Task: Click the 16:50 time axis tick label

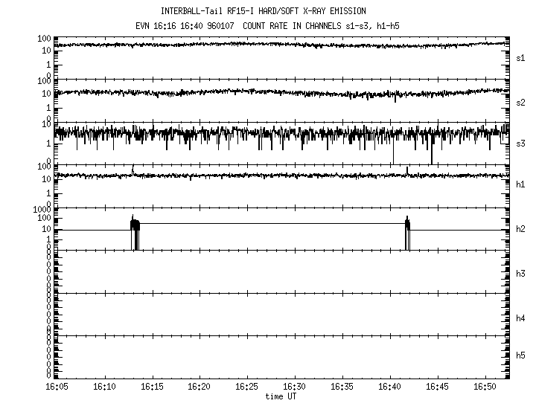Action: [x=485, y=387]
